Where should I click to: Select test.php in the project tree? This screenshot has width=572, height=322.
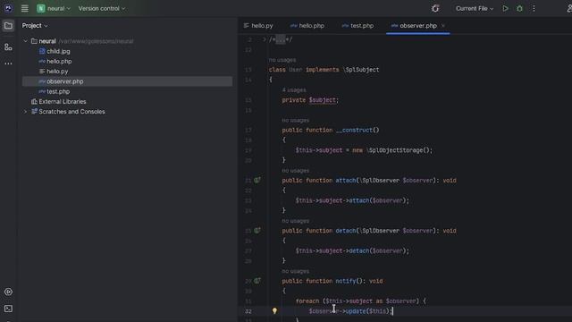(x=57, y=91)
